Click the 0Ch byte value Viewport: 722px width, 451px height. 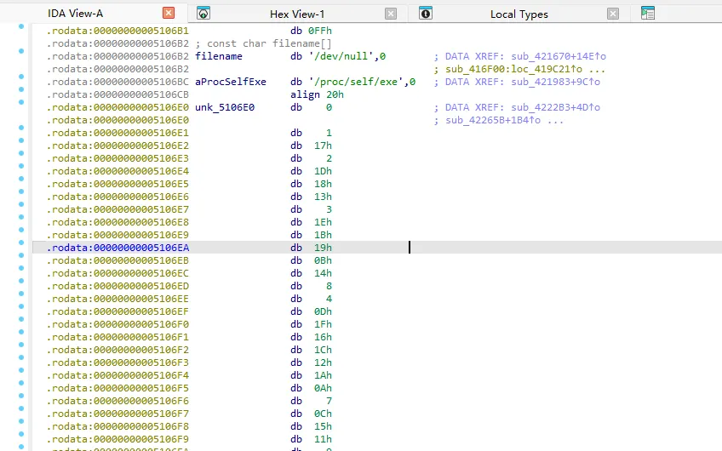(323, 414)
